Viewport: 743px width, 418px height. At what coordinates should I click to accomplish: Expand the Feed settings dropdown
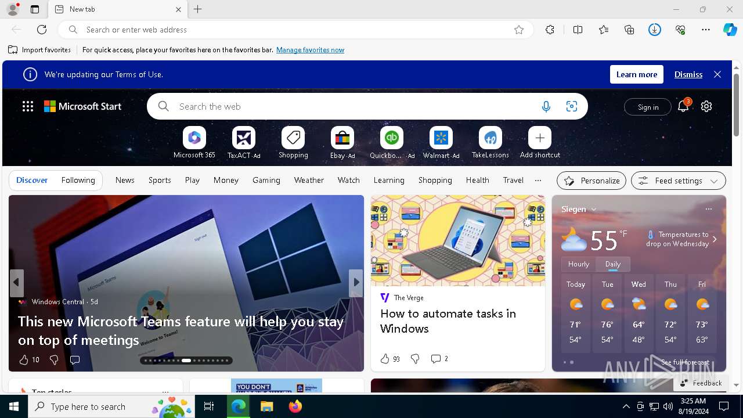tap(679, 181)
